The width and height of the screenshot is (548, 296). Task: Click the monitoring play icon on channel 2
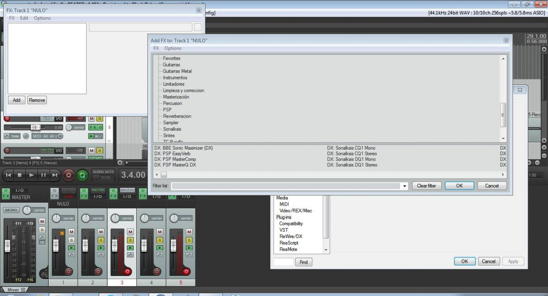(100, 248)
